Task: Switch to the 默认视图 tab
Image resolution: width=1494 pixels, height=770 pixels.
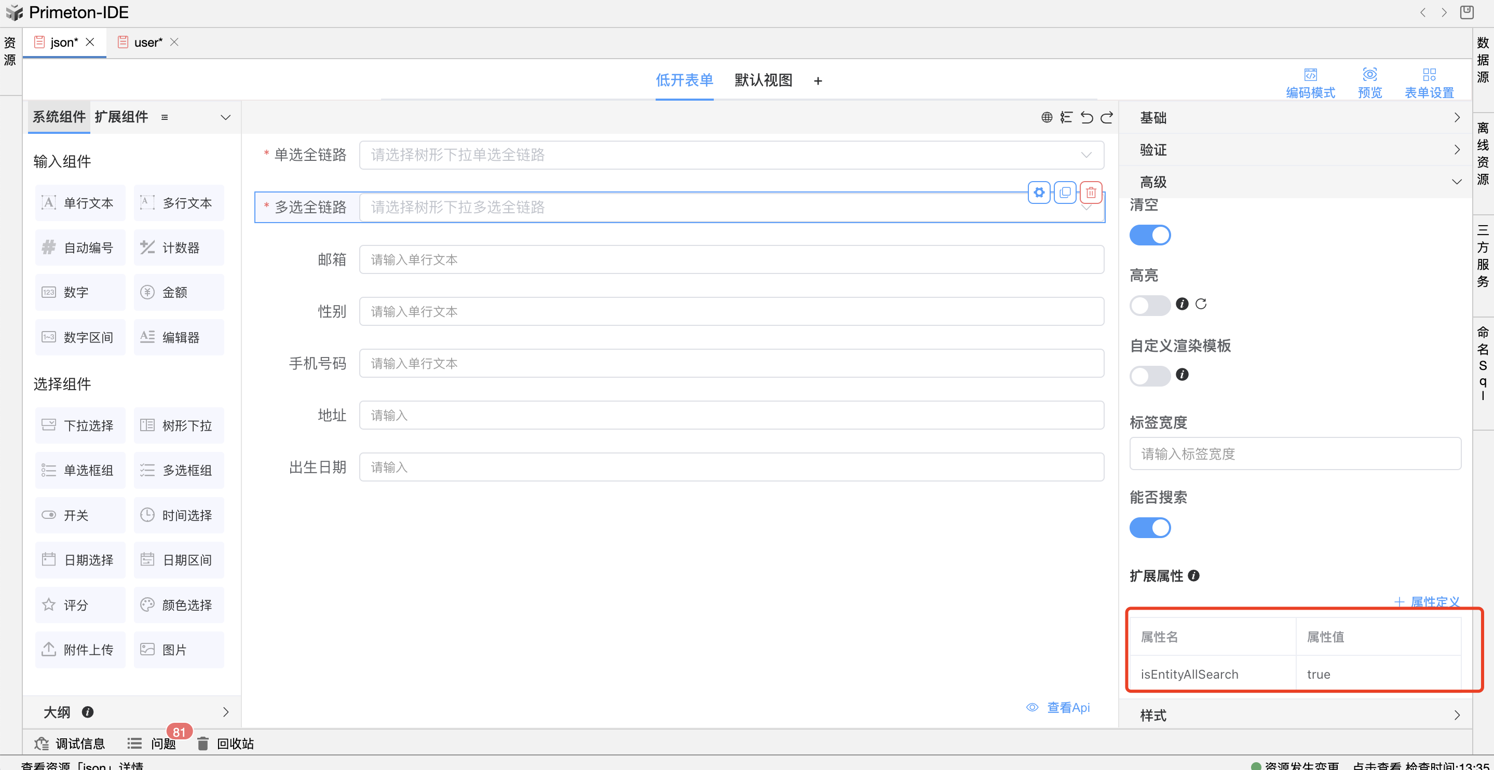Action: tap(763, 80)
